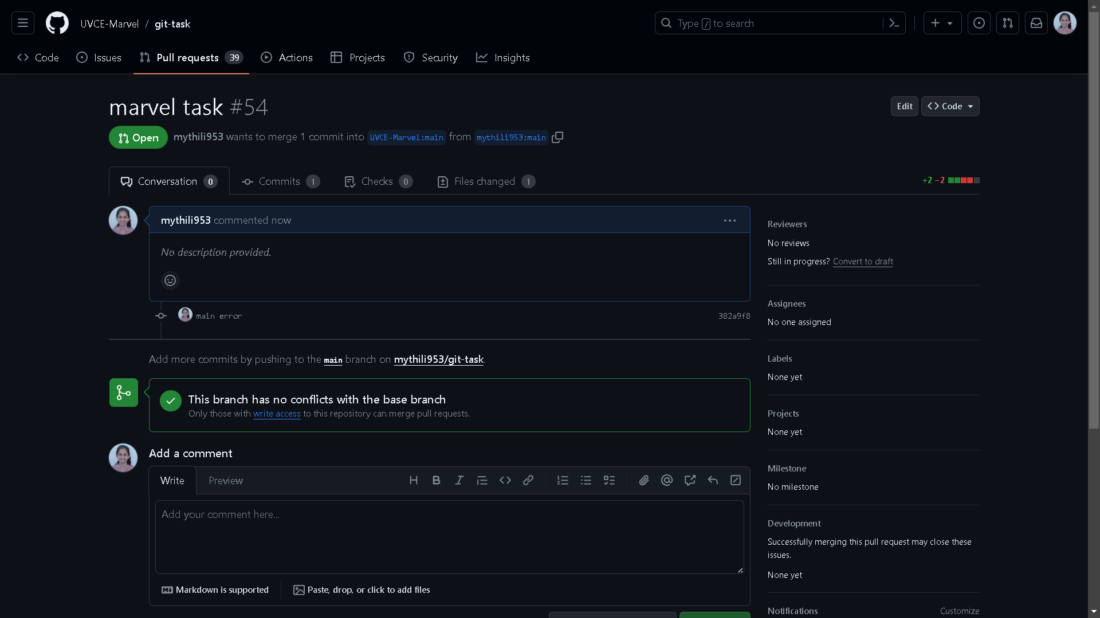
Task: Open the Code repository tab
Action: point(38,58)
